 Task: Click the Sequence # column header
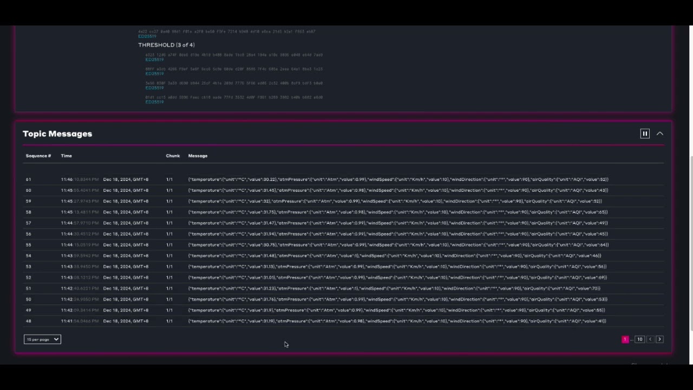(38, 156)
